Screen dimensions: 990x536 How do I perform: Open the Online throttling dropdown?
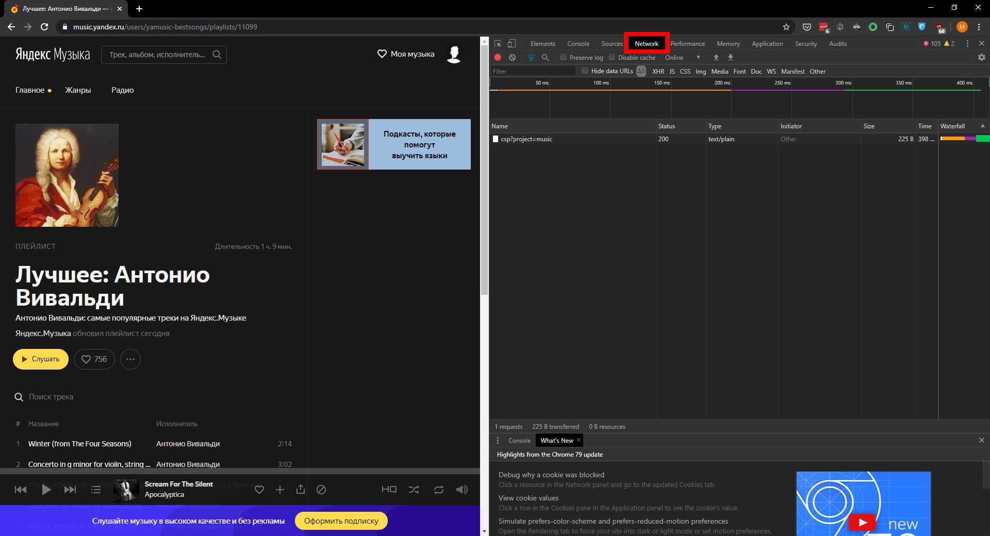tap(683, 57)
